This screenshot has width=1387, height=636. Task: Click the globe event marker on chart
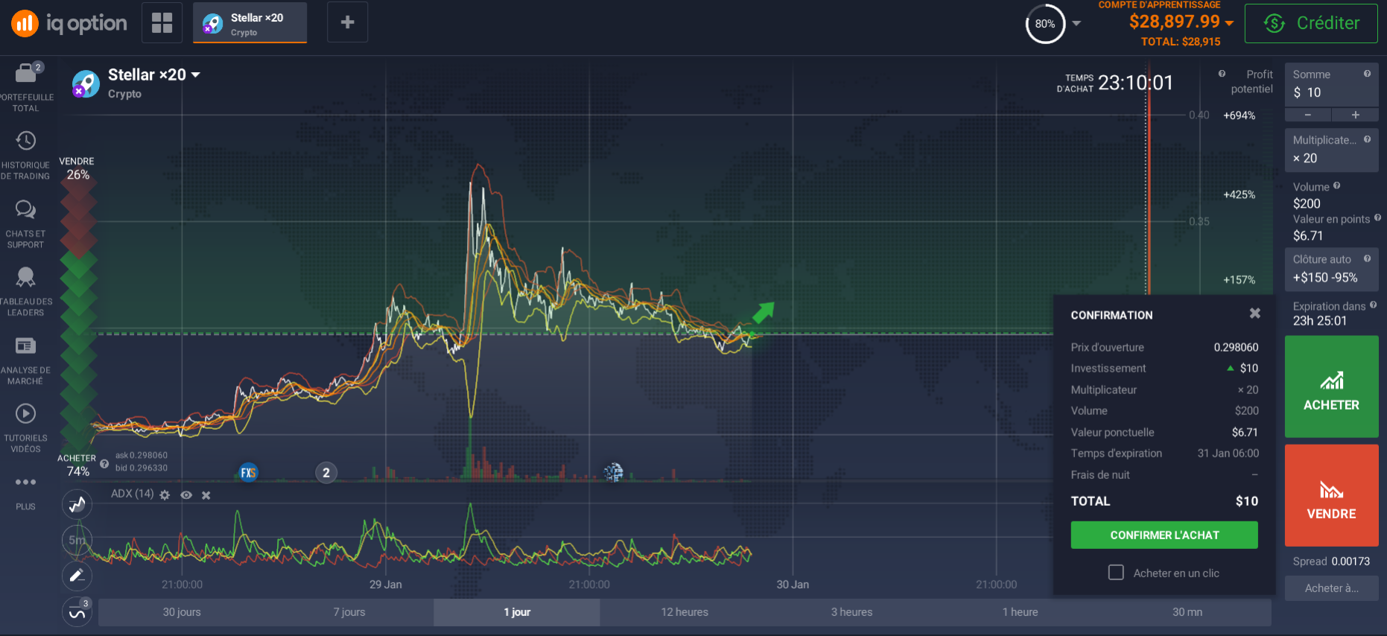click(x=614, y=472)
